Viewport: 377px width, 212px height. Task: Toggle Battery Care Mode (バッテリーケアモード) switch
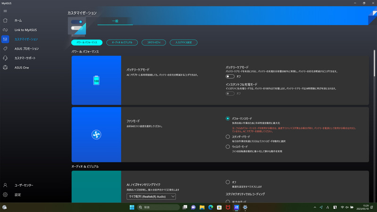(230, 76)
